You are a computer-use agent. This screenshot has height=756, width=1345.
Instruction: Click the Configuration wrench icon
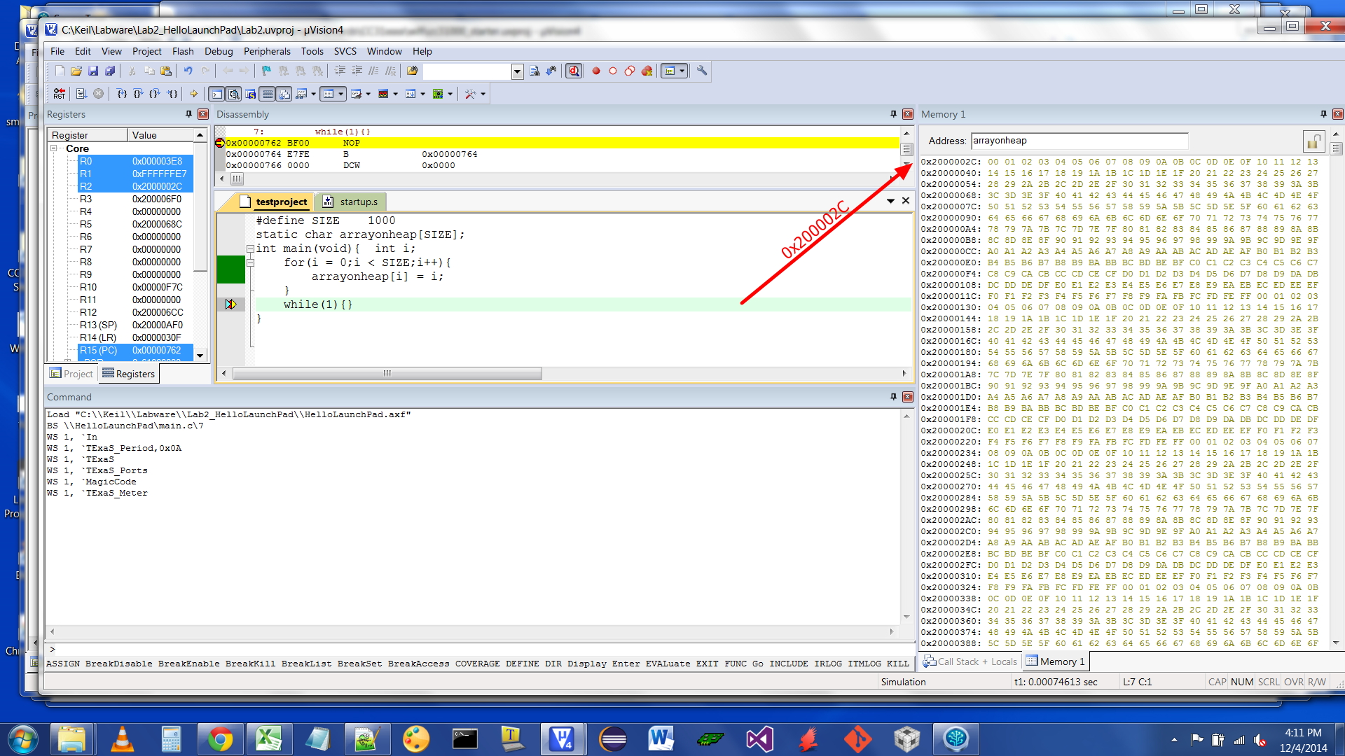701,71
